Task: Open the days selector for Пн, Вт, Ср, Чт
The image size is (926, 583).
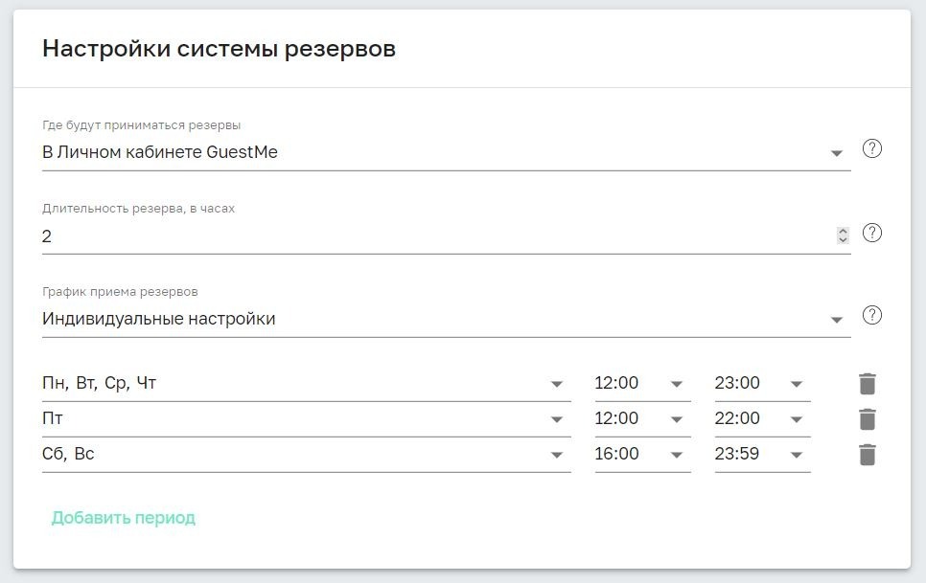Action: point(558,382)
